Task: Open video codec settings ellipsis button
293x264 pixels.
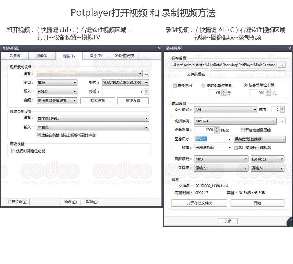Action: pyautogui.click(x=282, y=121)
